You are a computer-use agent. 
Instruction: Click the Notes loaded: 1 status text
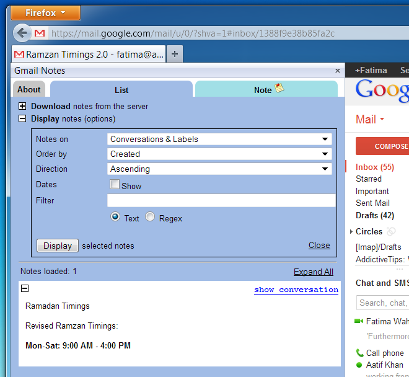pos(48,271)
